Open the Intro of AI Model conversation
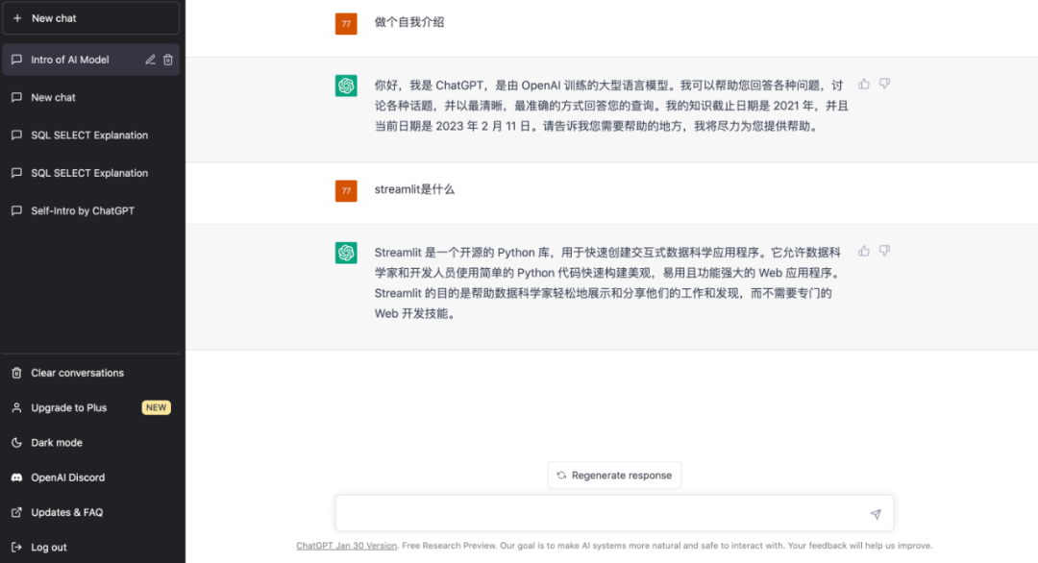1038x563 pixels. point(91,60)
